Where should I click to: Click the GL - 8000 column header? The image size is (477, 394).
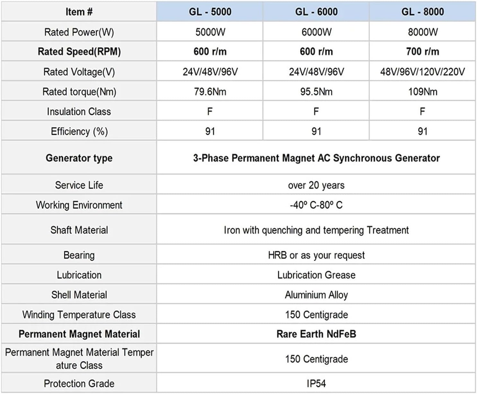click(422, 12)
